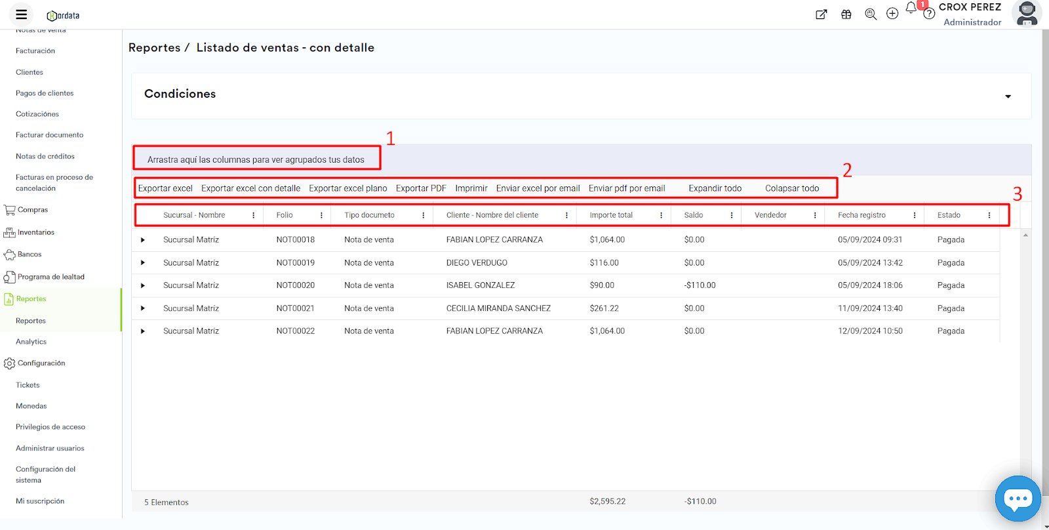Open the chat support bubble
This screenshot has width=1049, height=530.
[1018, 499]
